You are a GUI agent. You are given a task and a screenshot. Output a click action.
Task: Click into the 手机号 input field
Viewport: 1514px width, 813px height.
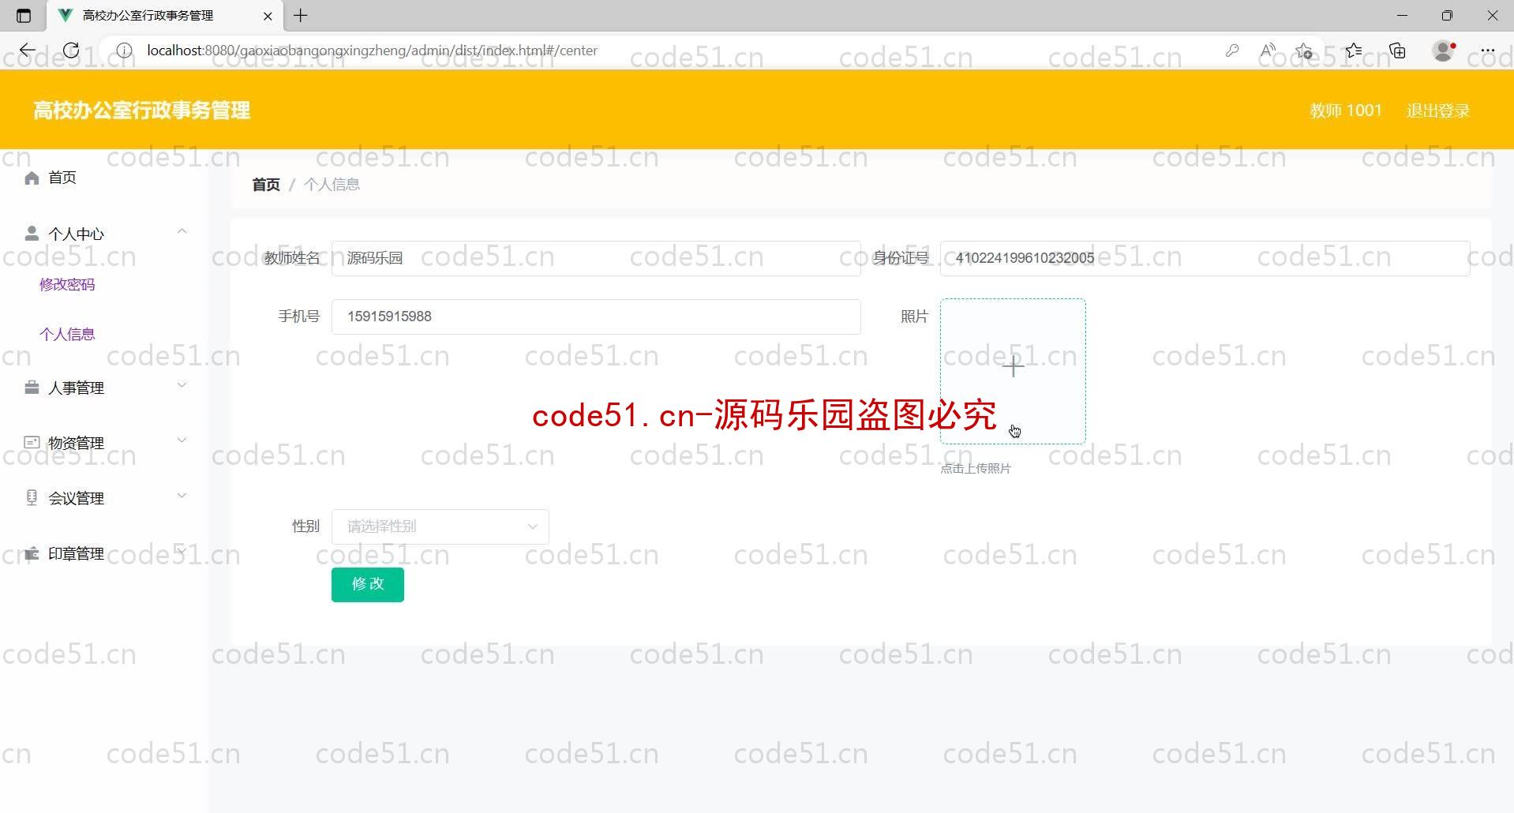(596, 317)
